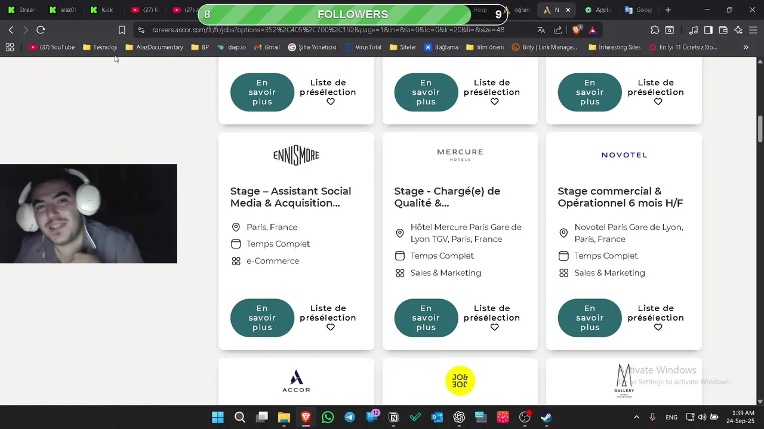Open a new browser tab with plus
764x429 pixels.
tap(668, 10)
